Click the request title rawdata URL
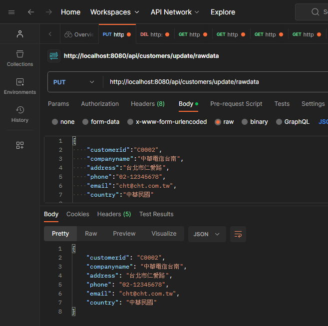The width and height of the screenshot is (328, 326). pyautogui.click(x=141, y=56)
